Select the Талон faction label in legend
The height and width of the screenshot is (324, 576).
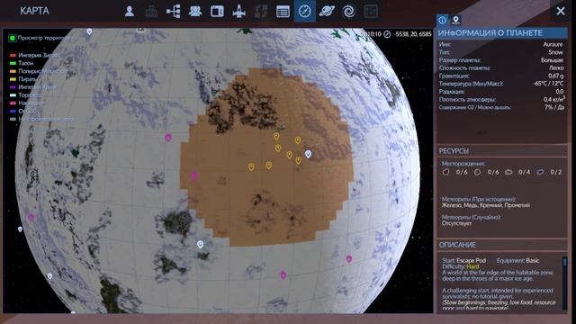pos(26,63)
